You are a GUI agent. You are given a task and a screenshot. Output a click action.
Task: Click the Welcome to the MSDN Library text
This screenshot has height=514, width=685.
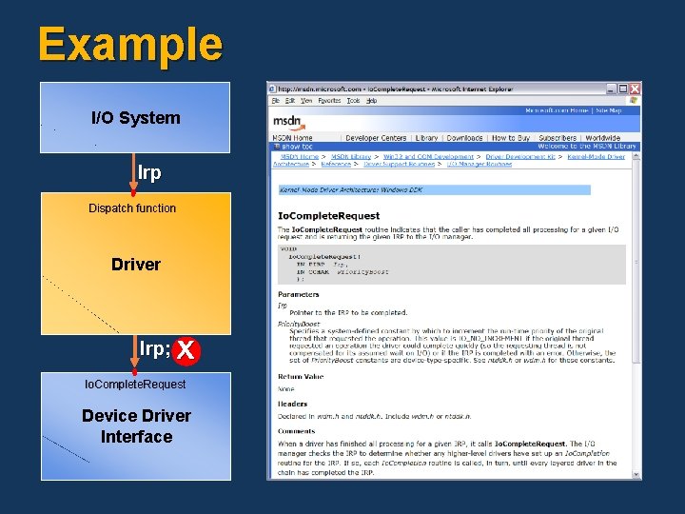(x=586, y=147)
